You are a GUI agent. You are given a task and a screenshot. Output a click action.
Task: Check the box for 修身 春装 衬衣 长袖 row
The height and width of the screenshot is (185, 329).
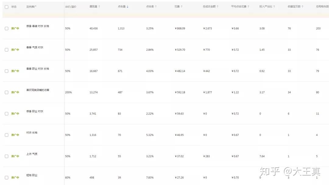click(6, 28)
